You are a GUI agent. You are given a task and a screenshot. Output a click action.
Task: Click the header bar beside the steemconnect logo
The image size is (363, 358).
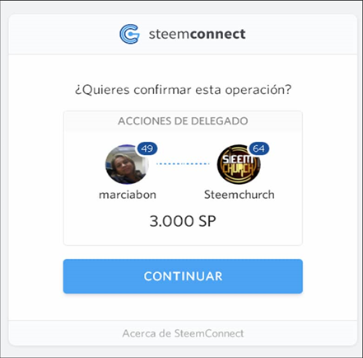pos(302,34)
